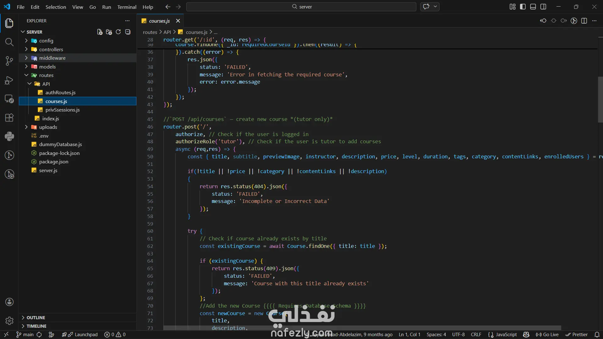Open the Search view in the activity bar

9,42
